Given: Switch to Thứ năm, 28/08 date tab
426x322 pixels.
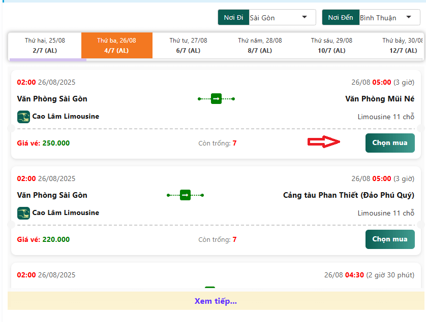Looking at the screenshot, I should pyautogui.click(x=260, y=45).
